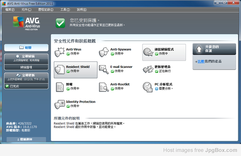Click the Anti-Spyware label text
Viewport: 241px width, 156px height.
click(120, 49)
